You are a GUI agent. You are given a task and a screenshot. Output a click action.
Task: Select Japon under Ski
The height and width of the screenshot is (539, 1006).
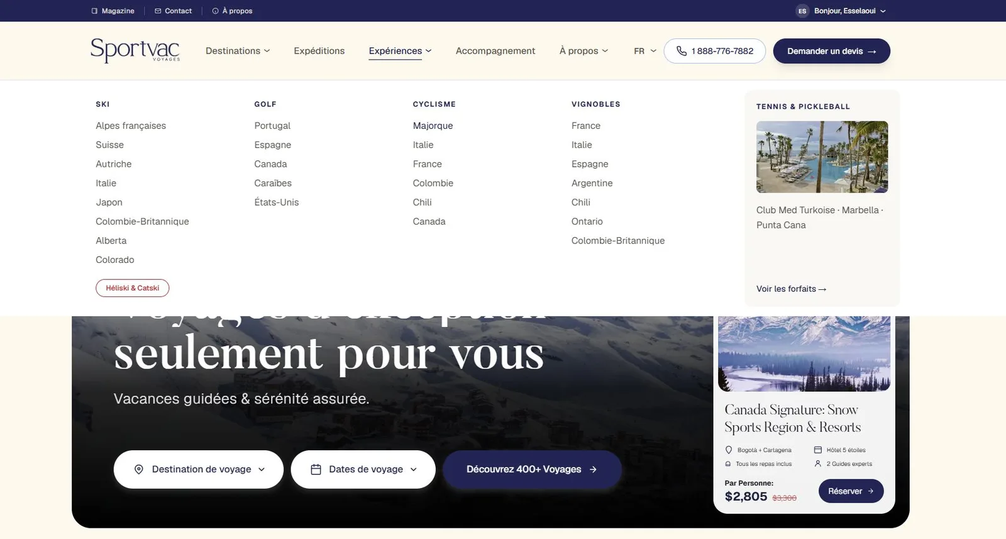pos(109,203)
